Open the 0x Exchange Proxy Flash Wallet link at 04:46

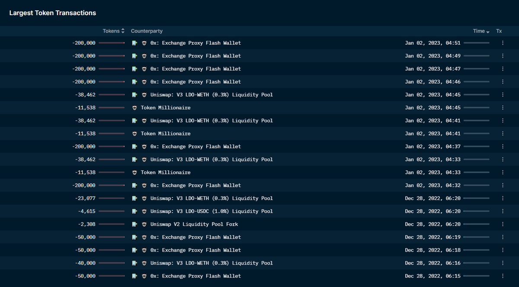tap(195, 82)
